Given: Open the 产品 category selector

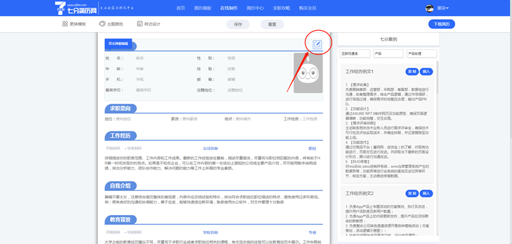Looking at the screenshot, I should click(x=388, y=54).
